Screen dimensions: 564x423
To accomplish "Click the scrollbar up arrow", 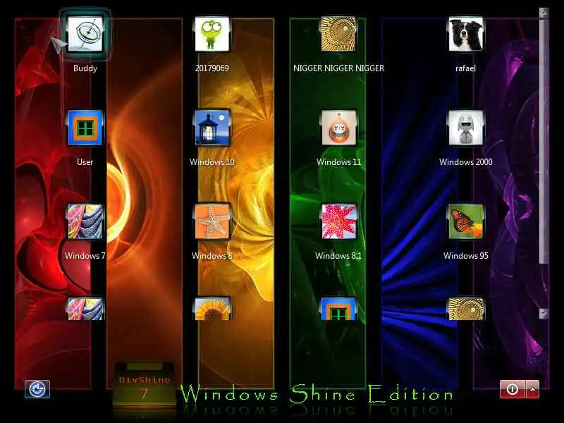I will [x=544, y=13].
